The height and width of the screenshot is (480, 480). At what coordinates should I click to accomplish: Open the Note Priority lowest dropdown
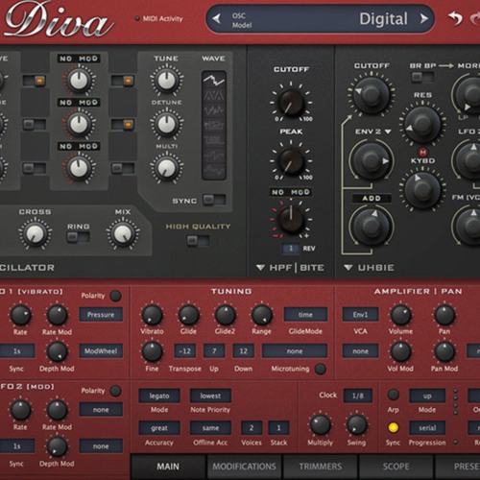(210, 396)
